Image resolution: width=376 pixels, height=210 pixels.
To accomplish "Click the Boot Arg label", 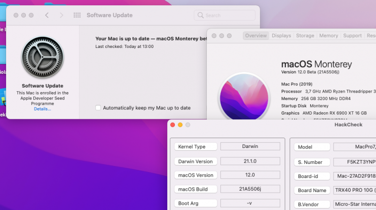I will (196, 203).
